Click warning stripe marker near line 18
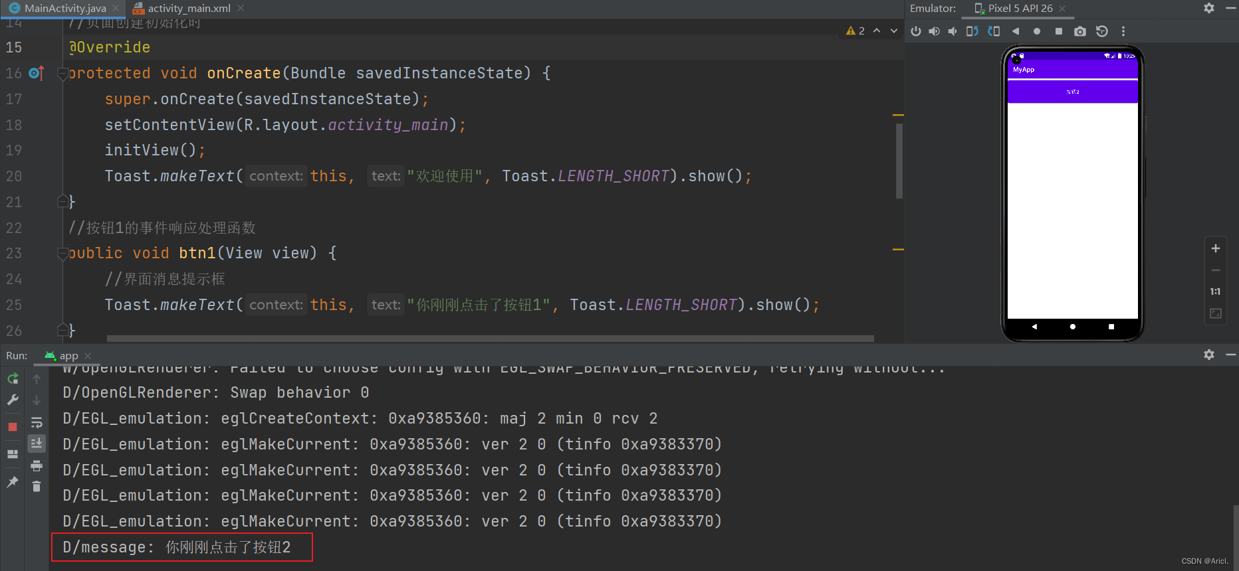1239x571 pixels. point(898,116)
